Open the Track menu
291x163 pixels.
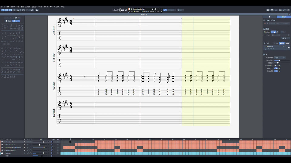pos(13,7)
